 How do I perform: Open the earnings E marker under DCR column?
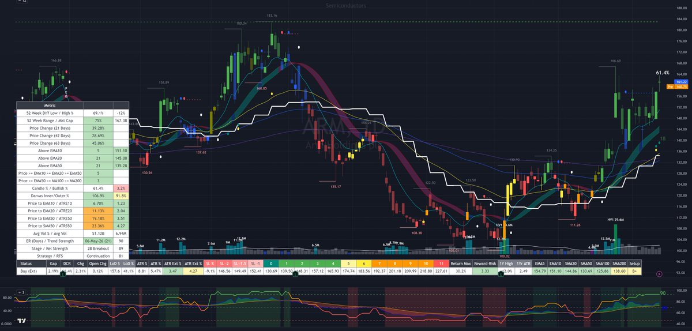(63, 274)
